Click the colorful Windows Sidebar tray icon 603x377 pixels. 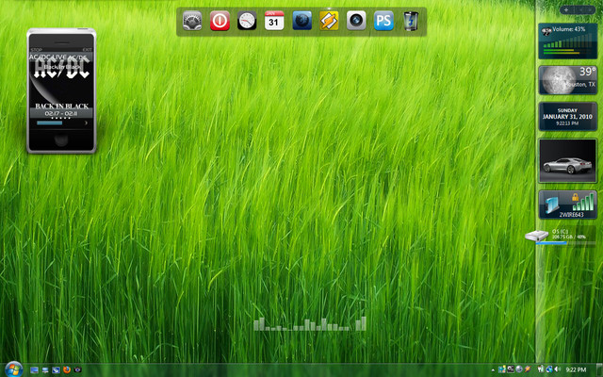502,369
